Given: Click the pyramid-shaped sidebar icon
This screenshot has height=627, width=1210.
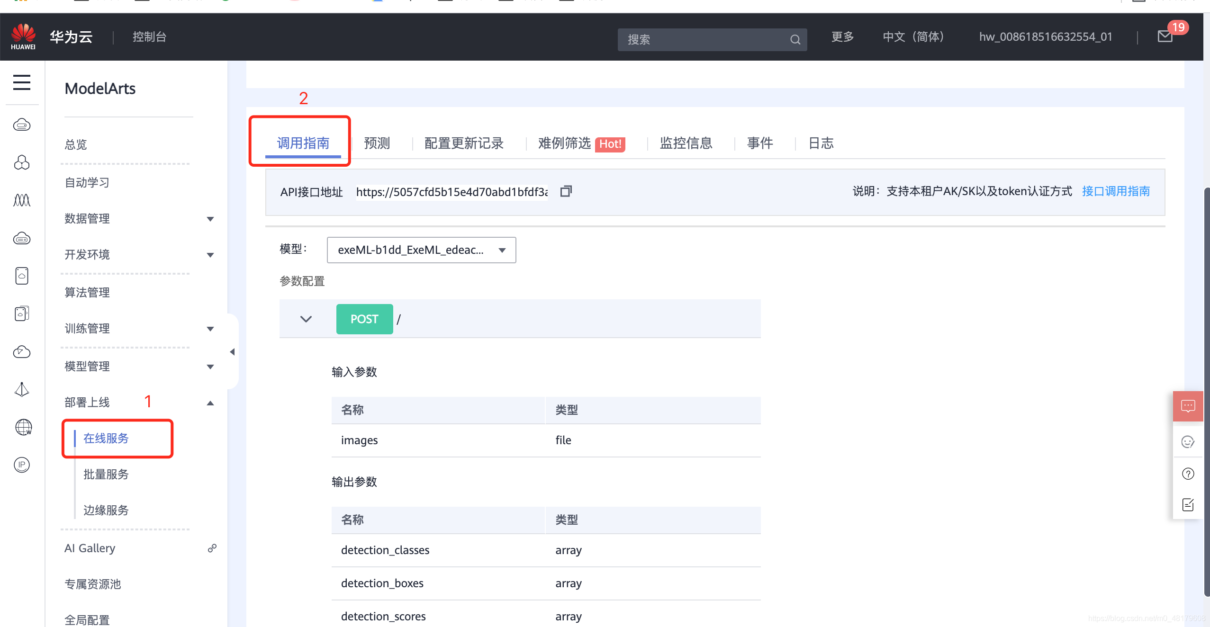Looking at the screenshot, I should pos(22,389).
